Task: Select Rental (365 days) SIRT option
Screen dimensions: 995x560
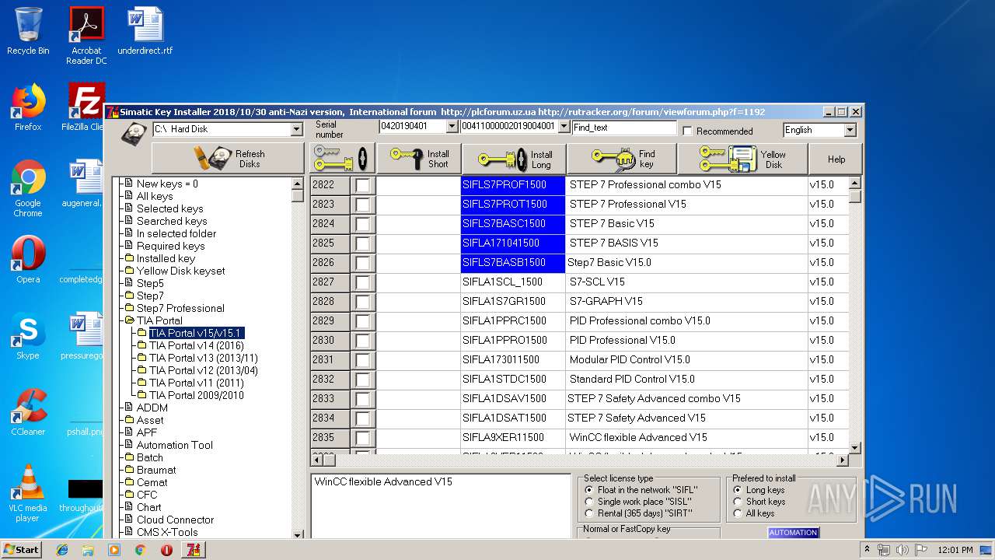Action: pyautogui.click(x=589, y=513)
